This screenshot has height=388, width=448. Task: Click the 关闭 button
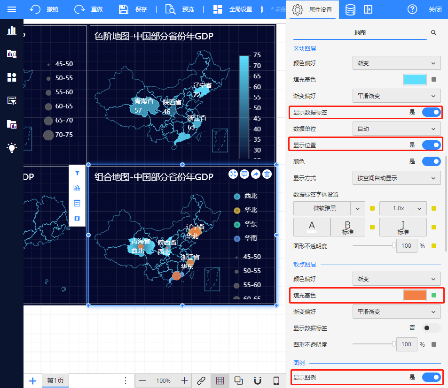click(435, 9)
